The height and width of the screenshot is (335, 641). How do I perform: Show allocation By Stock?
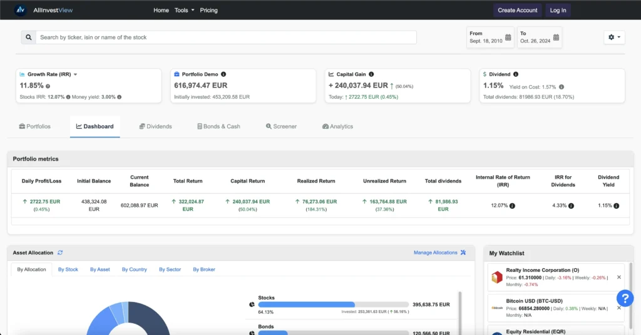[68, 269]
